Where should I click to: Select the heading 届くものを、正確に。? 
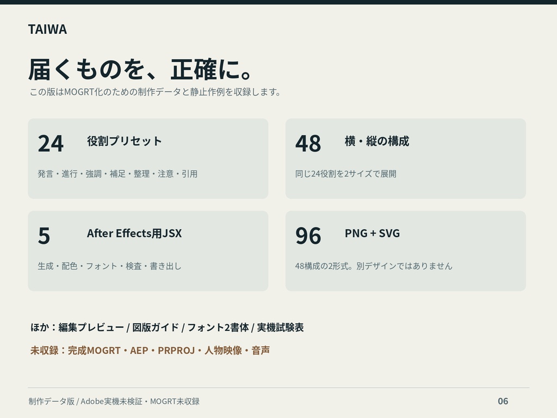[x=141, y=69]
